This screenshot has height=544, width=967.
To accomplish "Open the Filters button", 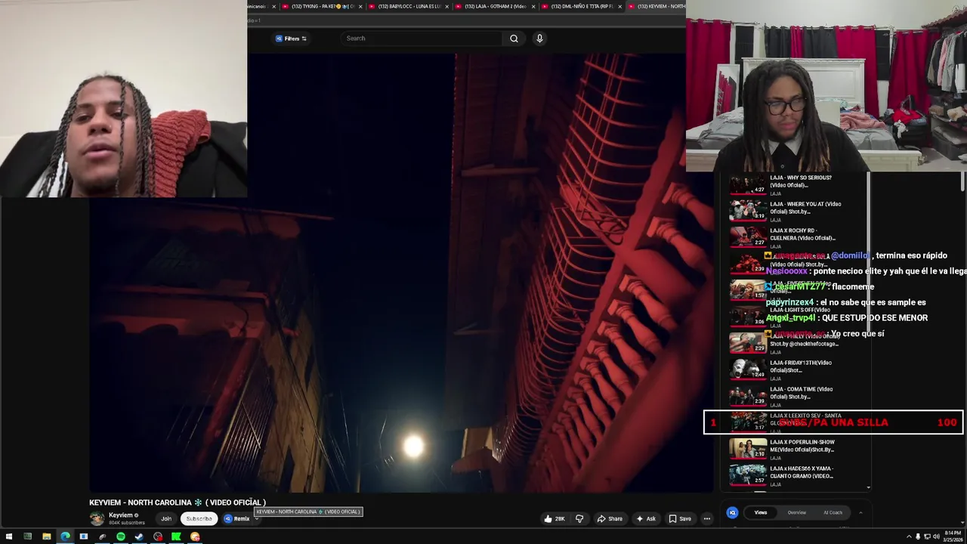I will click(x=291, y=39).
